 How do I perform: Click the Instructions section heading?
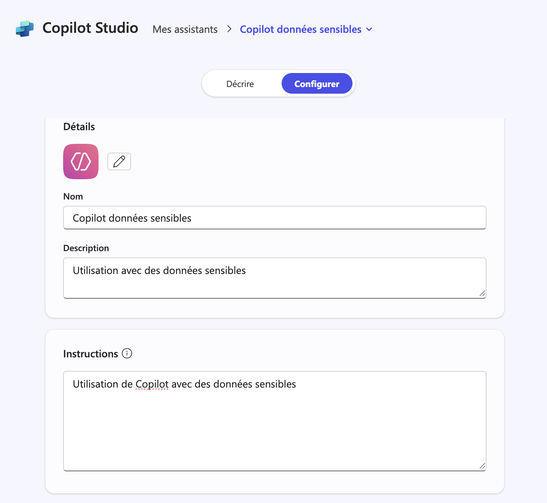click(90, 354)
